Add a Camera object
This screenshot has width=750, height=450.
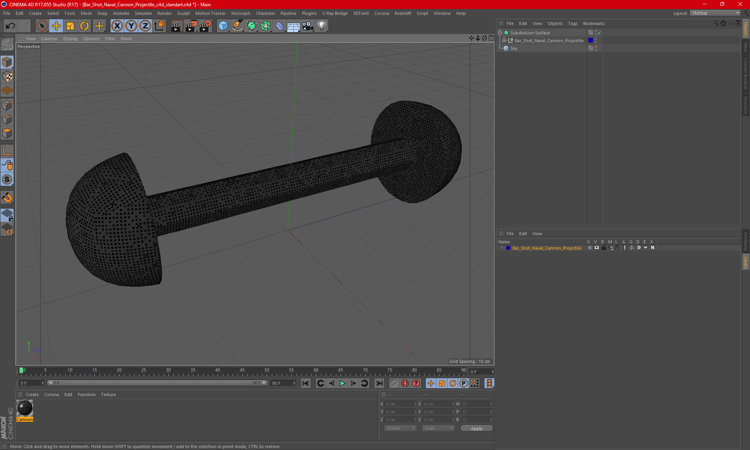(x=308, y=26)
